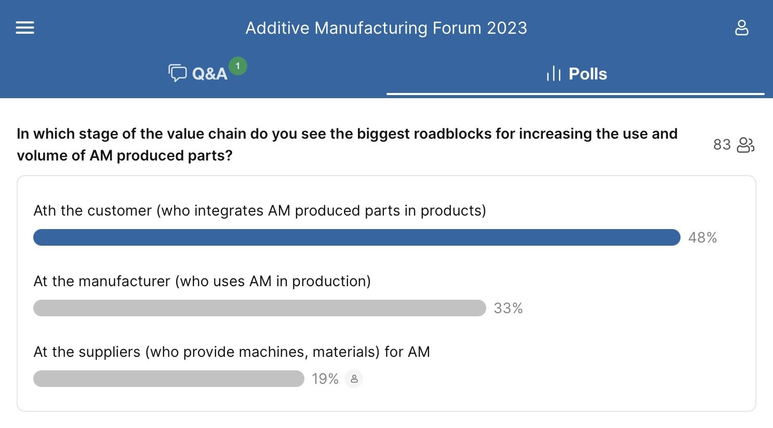Image resolution: width=773 pixels, height=428 pixels.
Task: Click the Q&A speech bubble icon
Action: pyautogui.click(x=177, y=73)
